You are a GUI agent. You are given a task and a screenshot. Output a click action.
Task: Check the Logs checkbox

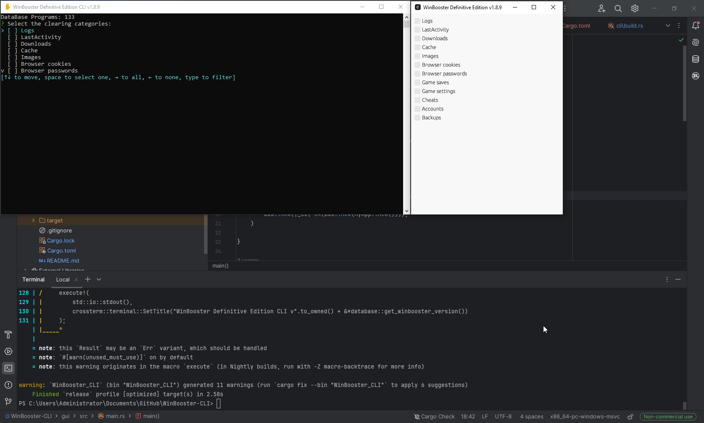[x=417, y=21]
